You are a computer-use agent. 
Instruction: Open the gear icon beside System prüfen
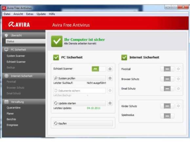[110, 78]
